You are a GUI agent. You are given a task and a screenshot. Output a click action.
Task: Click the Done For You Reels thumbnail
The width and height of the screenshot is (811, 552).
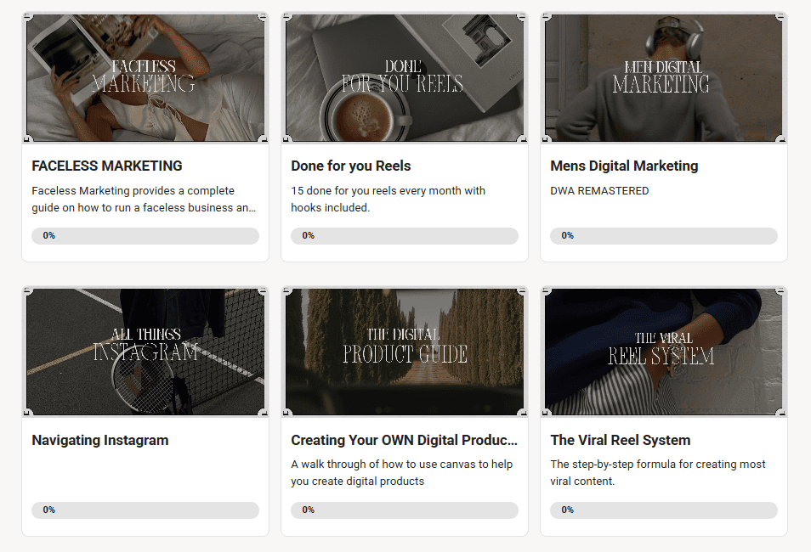(x=404, y=77)
